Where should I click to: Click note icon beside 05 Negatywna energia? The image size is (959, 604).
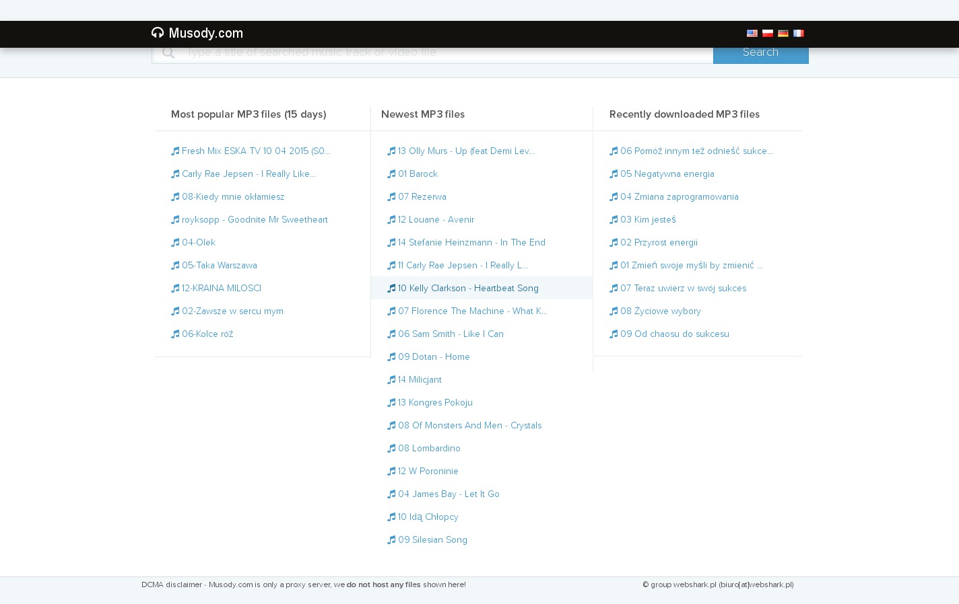[x=614, y=174]
